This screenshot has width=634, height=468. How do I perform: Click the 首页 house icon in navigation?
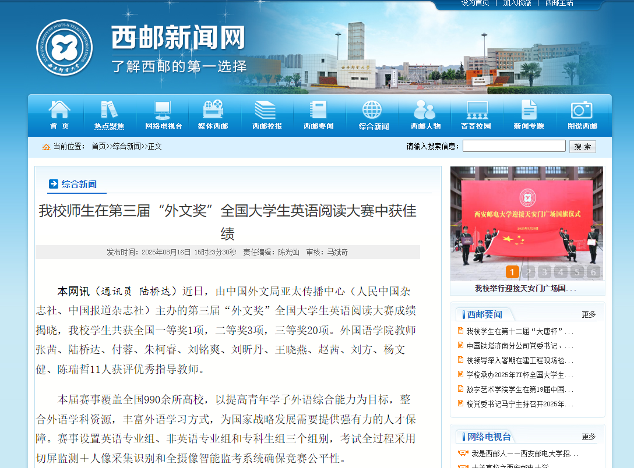[x=59, y=109]
